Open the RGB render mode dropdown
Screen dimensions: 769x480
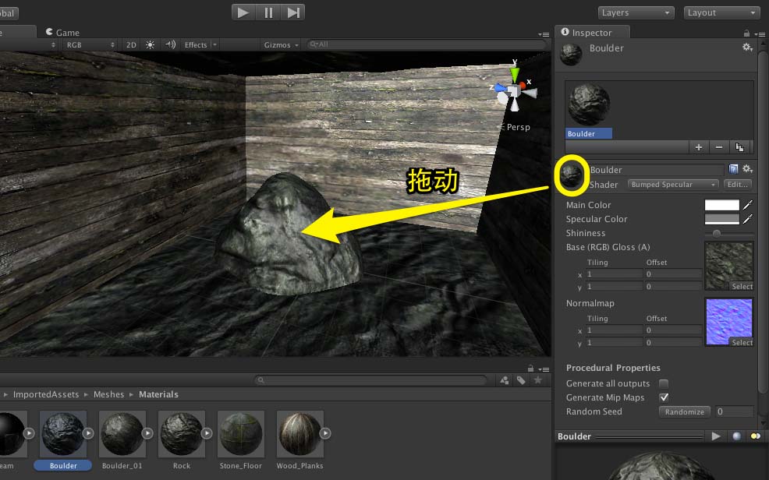tap(89, 44)
